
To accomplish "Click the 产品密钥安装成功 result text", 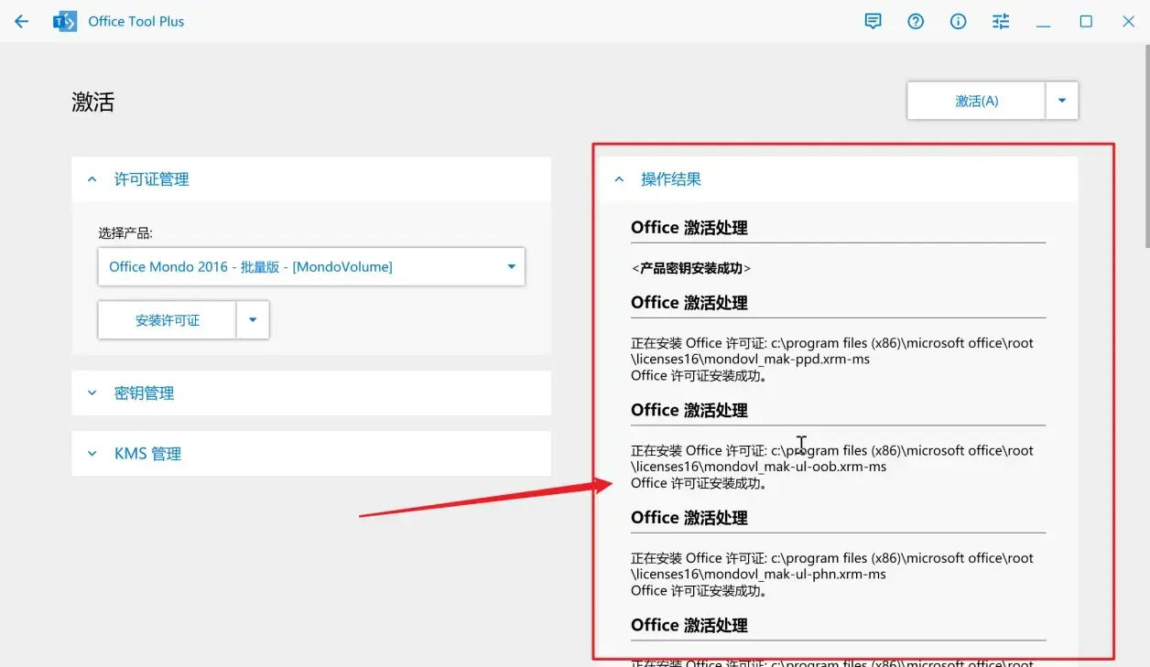I will [691, 268].
